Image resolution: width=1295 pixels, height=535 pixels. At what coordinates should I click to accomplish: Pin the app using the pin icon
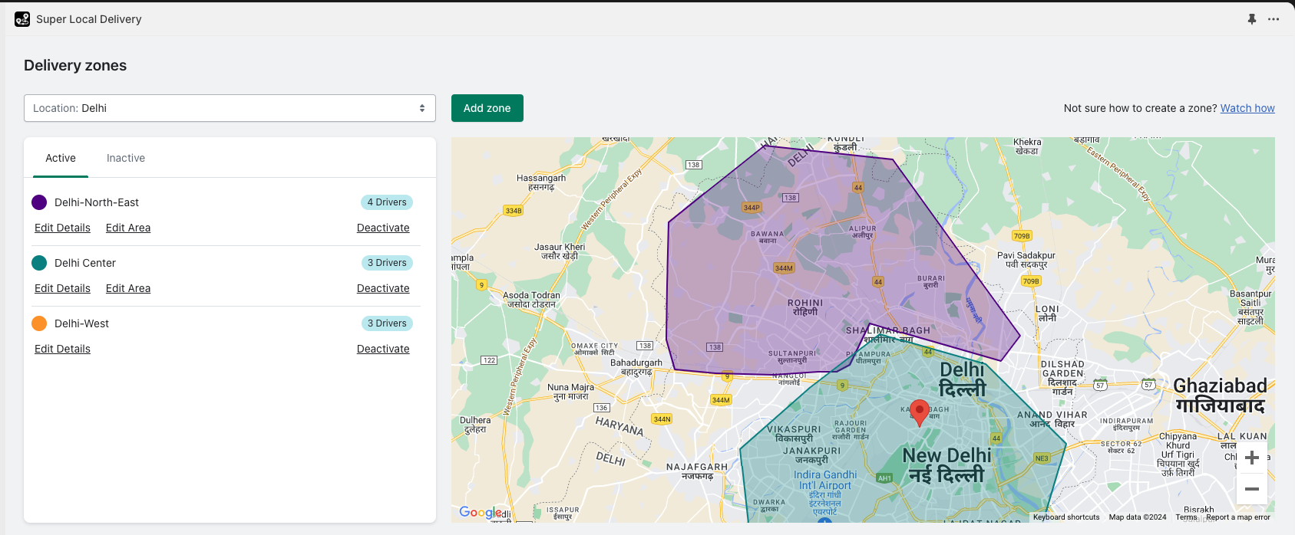[x=1252, y=19]
